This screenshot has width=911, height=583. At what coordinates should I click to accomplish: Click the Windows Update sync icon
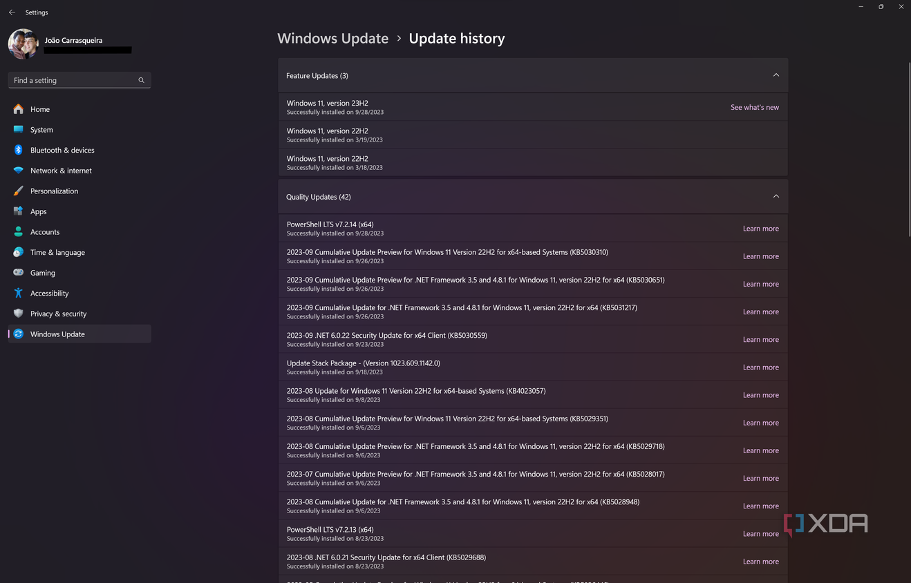pos(19,334)
